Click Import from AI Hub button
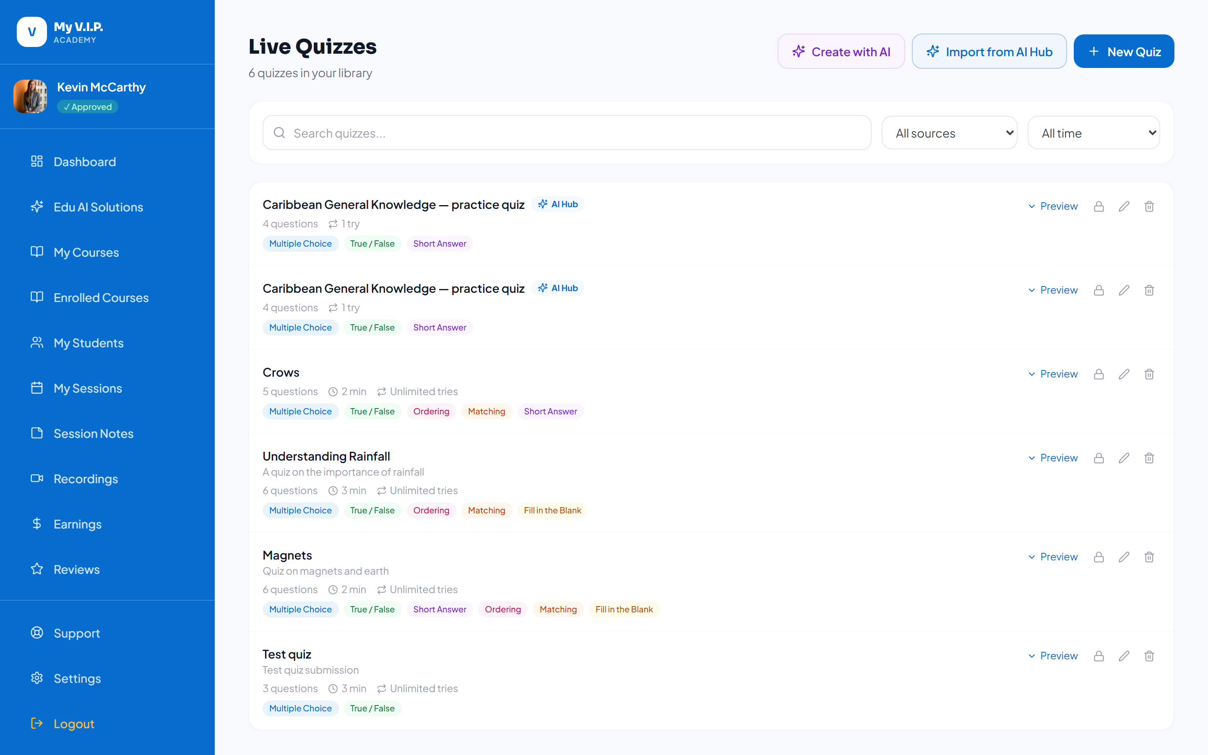 click(989, 52)
